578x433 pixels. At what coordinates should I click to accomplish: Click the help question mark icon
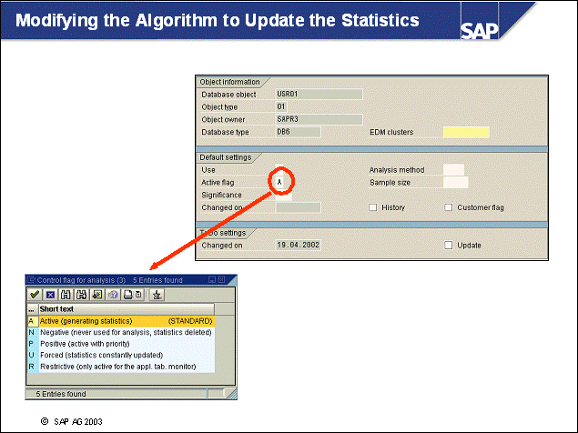[113, 295]
